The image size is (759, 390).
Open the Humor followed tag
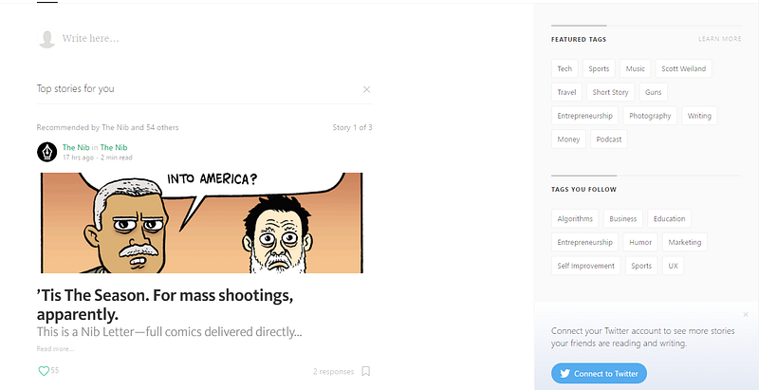tap(640, 242)
